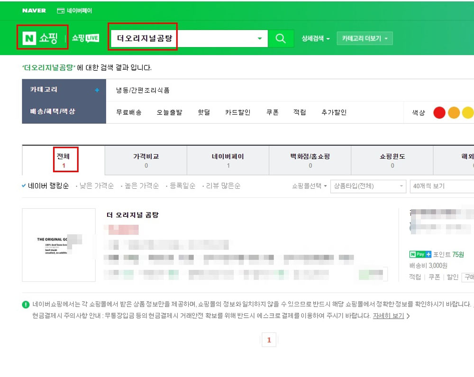The height and width of the screenshot is (377, 474).
Task: Filter by 적립 in the filter row
Action: click(x=300, y=112)
